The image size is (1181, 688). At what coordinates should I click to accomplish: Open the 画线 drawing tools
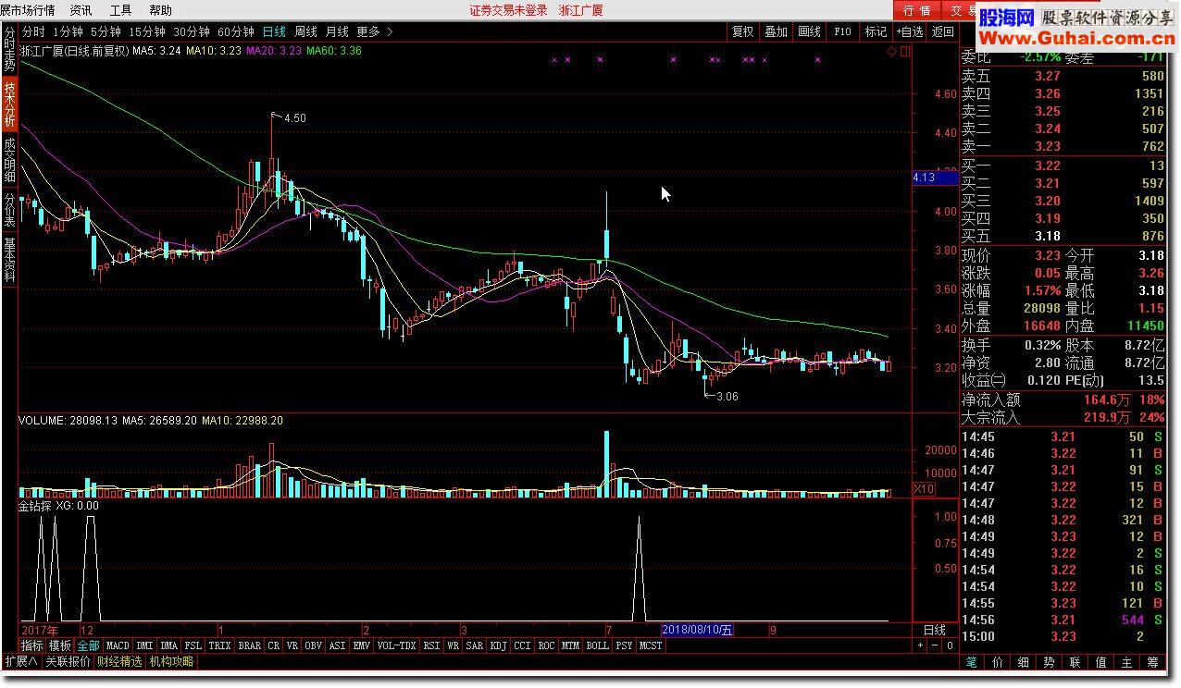click(x=810, y=31)
